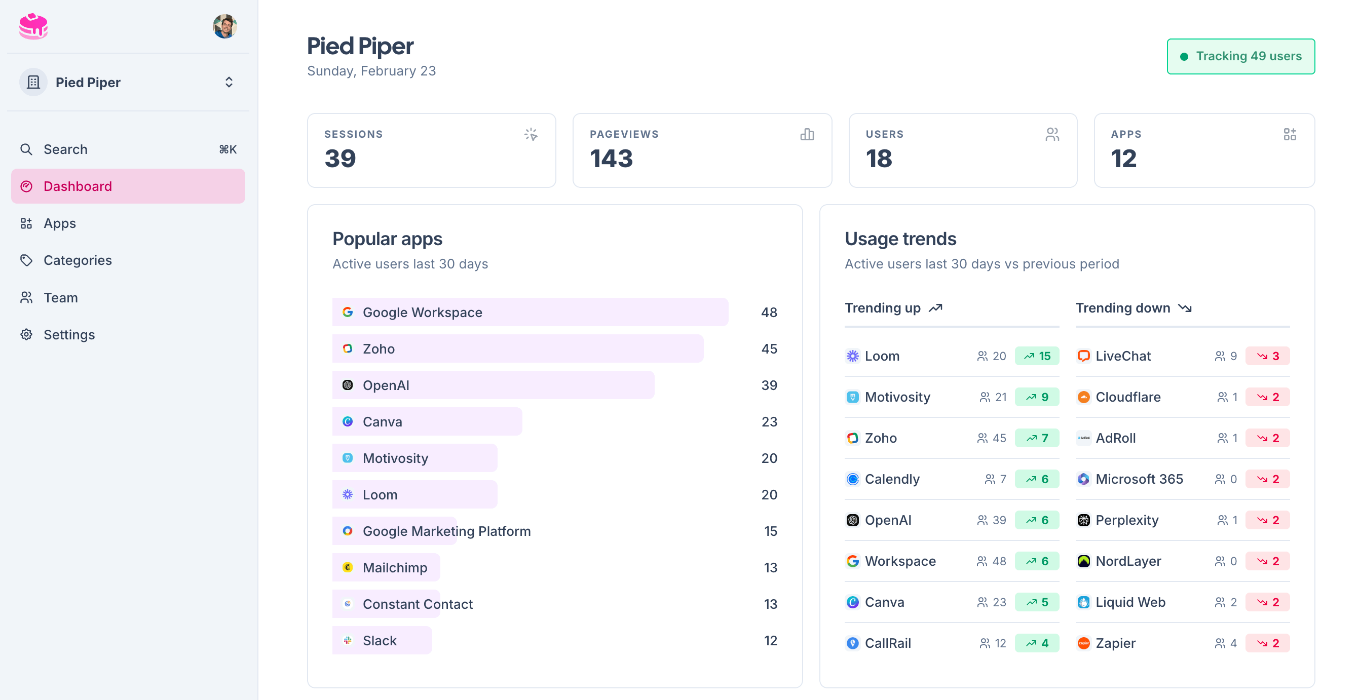
Task: Click the Perplexity icon in Trending down
Action: [x=1084, y=520]
